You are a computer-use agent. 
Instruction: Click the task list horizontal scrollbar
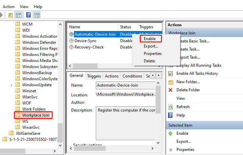(x=88, y=66)
